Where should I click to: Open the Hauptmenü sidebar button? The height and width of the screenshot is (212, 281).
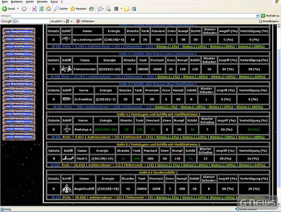click(19, 31)
